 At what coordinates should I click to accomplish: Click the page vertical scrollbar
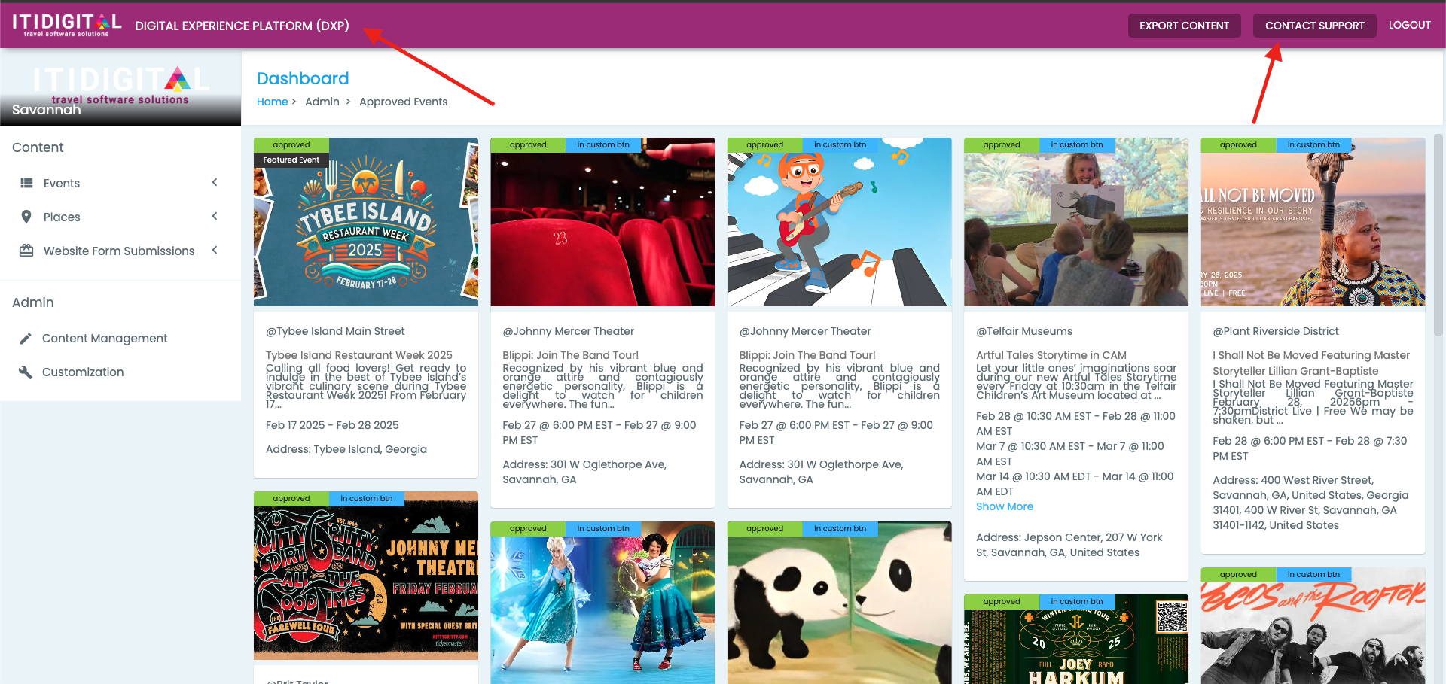pos(1438,235)
